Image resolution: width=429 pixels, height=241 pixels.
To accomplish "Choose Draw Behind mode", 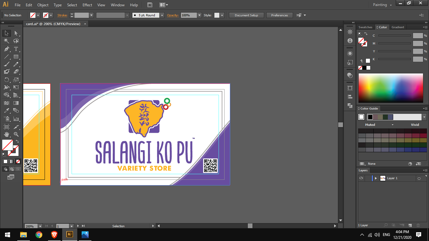I will coord(12,169).
